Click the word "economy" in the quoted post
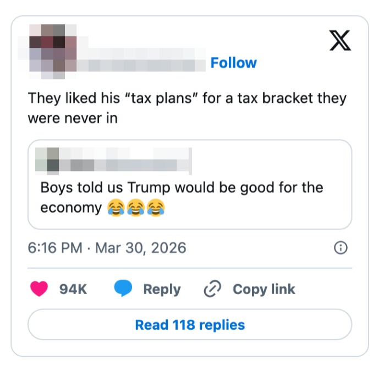Viewport: 384px width, 377px height. [x=71, y=208]
